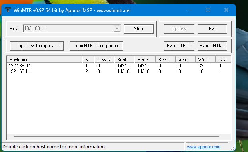Open the Host dropdown arrow
This screenshot has height=152, width=248.
point(117,29)
